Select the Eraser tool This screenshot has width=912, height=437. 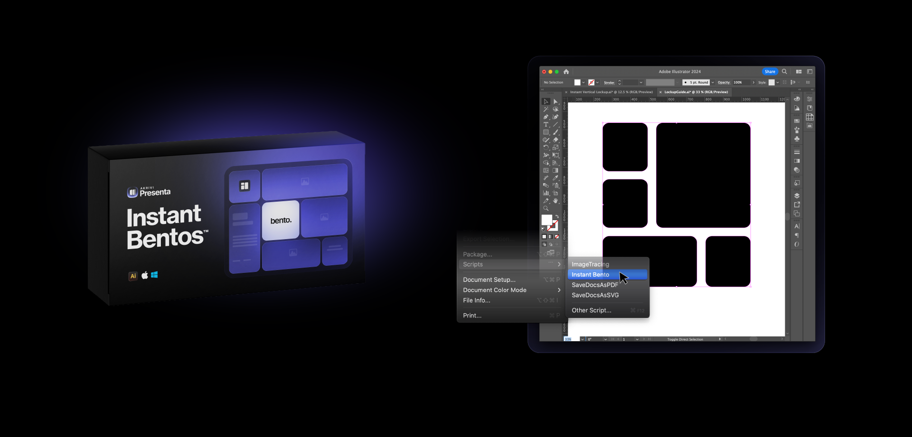(555, 140)
